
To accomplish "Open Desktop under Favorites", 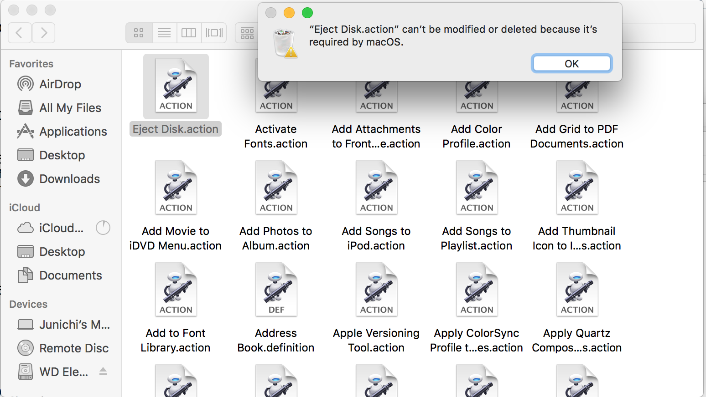I will tap(51, 155).
